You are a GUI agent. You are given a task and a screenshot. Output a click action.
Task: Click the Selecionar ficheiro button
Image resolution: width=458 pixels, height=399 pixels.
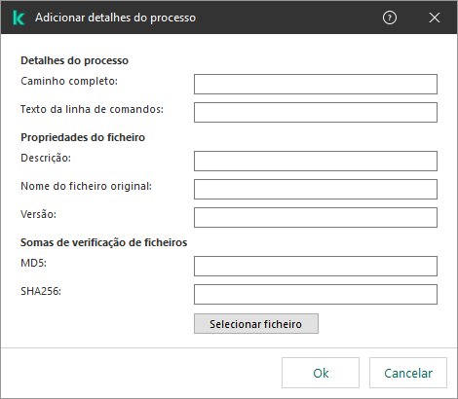(256, 324)
